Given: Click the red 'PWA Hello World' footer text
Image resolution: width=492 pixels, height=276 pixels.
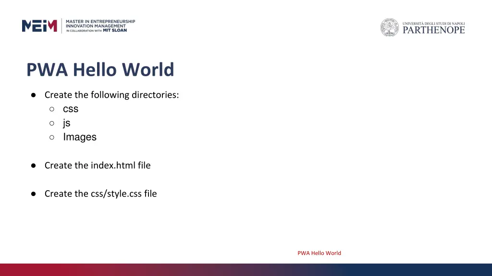Looking at the screenshot, I should 319,253.
